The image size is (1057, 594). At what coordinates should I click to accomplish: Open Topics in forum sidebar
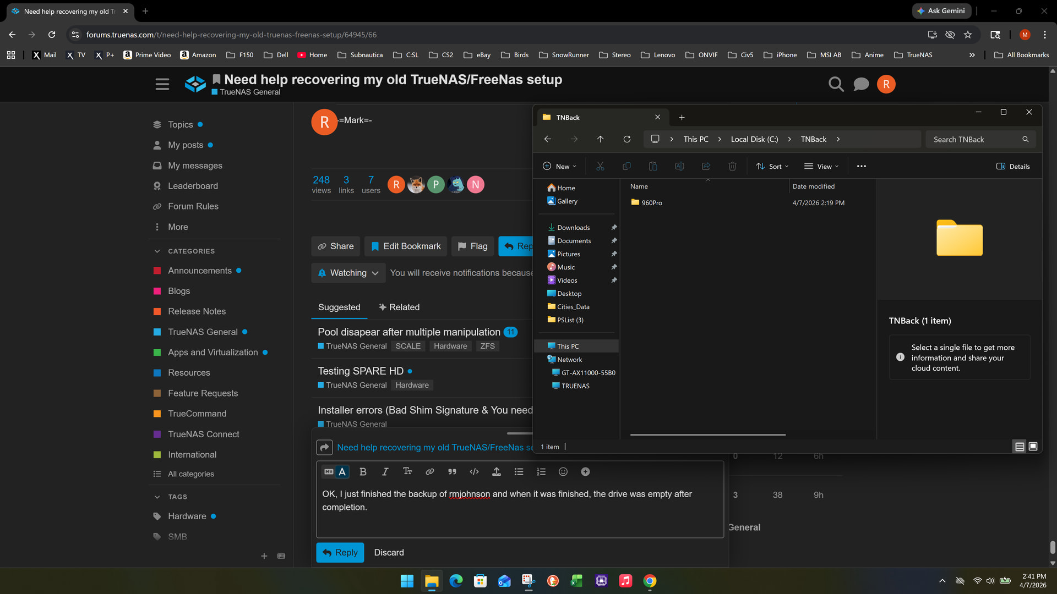coord(180,124)
